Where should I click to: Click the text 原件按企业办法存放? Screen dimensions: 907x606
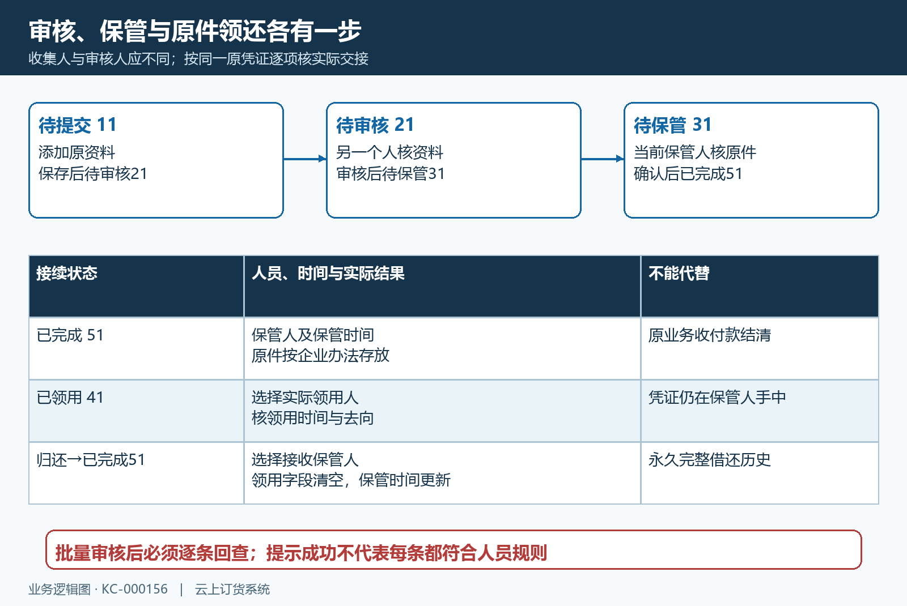tap(320, 356)
